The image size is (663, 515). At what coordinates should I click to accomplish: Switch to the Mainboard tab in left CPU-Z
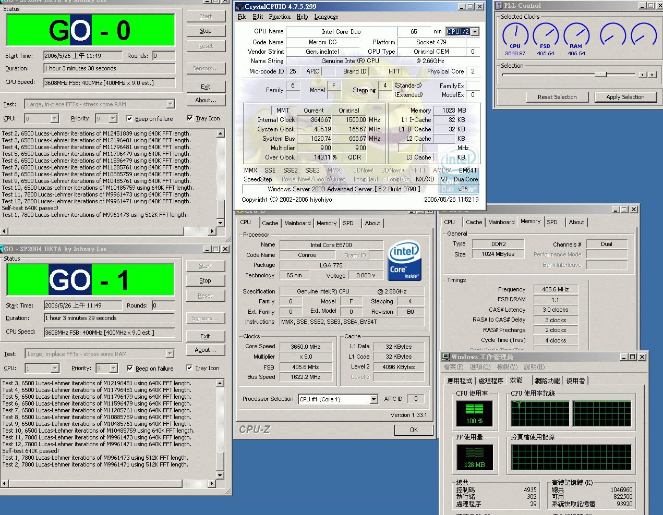(297, 223)
